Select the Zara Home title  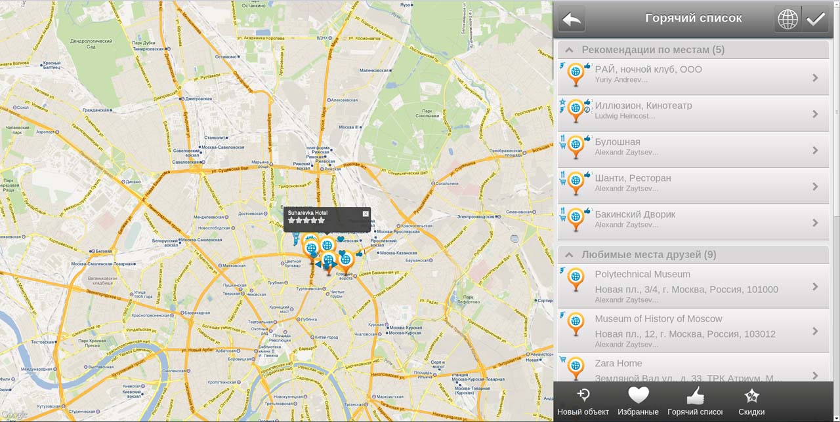tap(618, 364)
